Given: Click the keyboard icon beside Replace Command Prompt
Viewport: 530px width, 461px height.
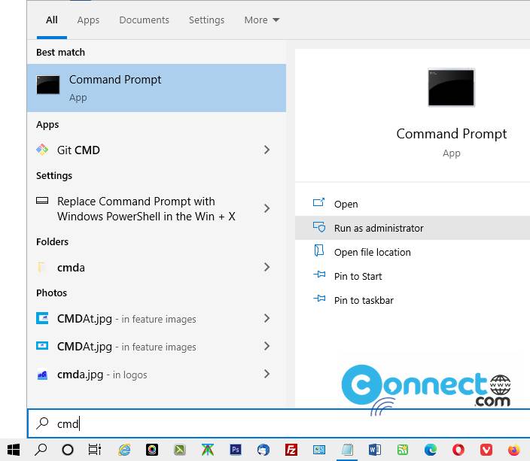Looking at the screenshot, I should (x=42, y=201).
